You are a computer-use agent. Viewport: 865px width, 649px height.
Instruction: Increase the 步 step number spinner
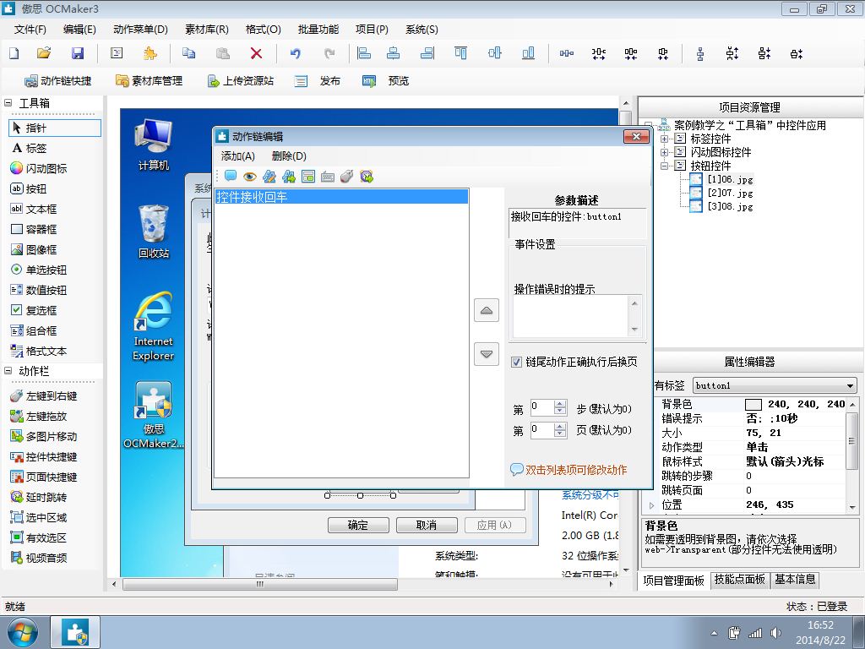click(560, 405)
